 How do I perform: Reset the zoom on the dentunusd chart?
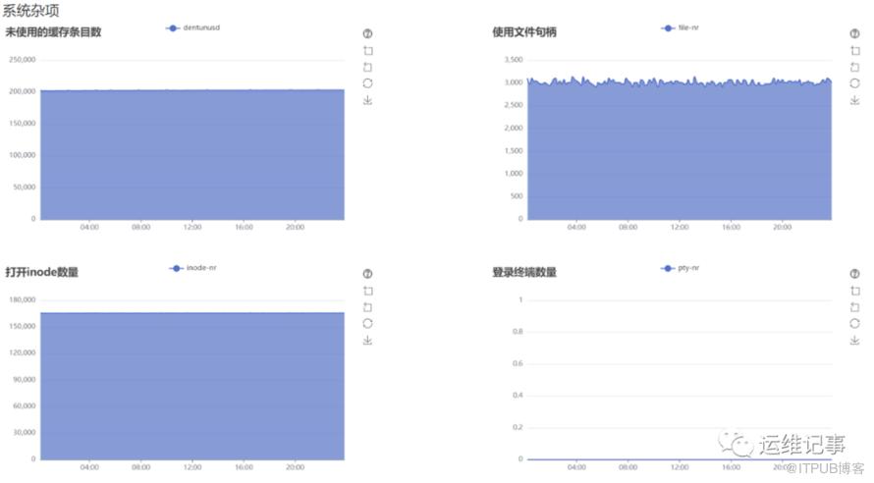tap(367, 68)
